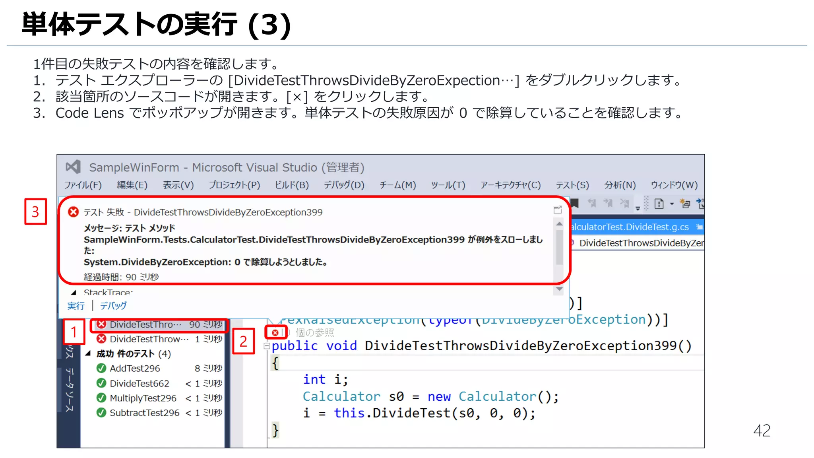
Task: Click method name DivideTestThrowsDivideByZeroException399() in code
Action: 528,345
